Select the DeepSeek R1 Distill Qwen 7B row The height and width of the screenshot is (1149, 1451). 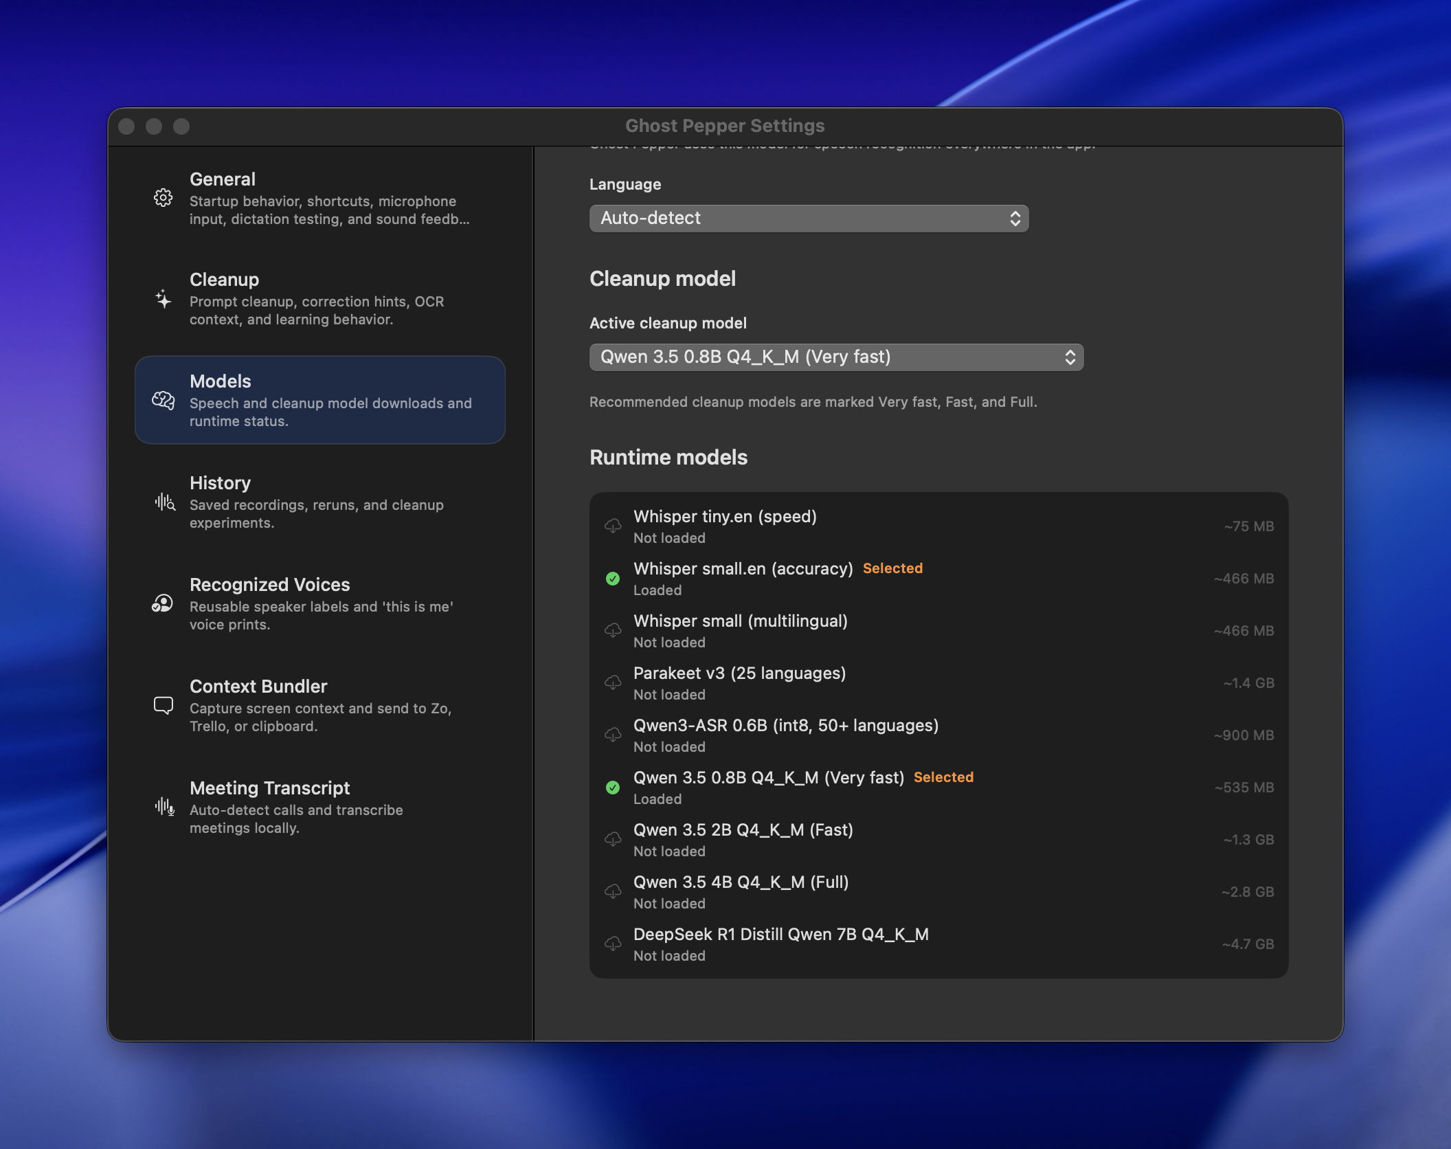coord(938,944)
